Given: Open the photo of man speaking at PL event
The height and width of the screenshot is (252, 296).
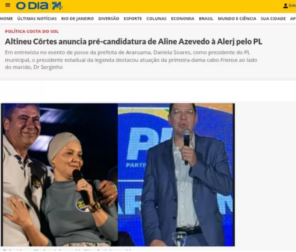Looking at the screenshot, I should [x=176, y=175].
